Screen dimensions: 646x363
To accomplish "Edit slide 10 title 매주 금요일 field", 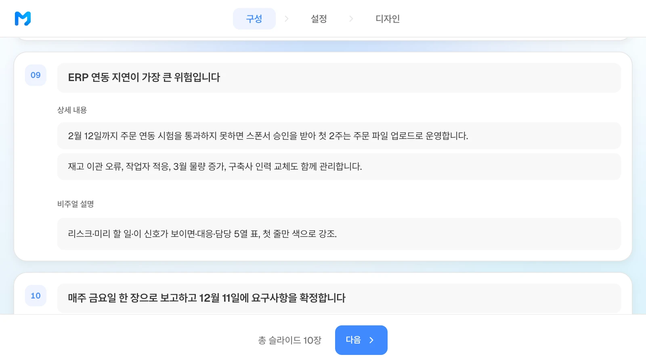I will pyautogui.click(x=339, y=298).
